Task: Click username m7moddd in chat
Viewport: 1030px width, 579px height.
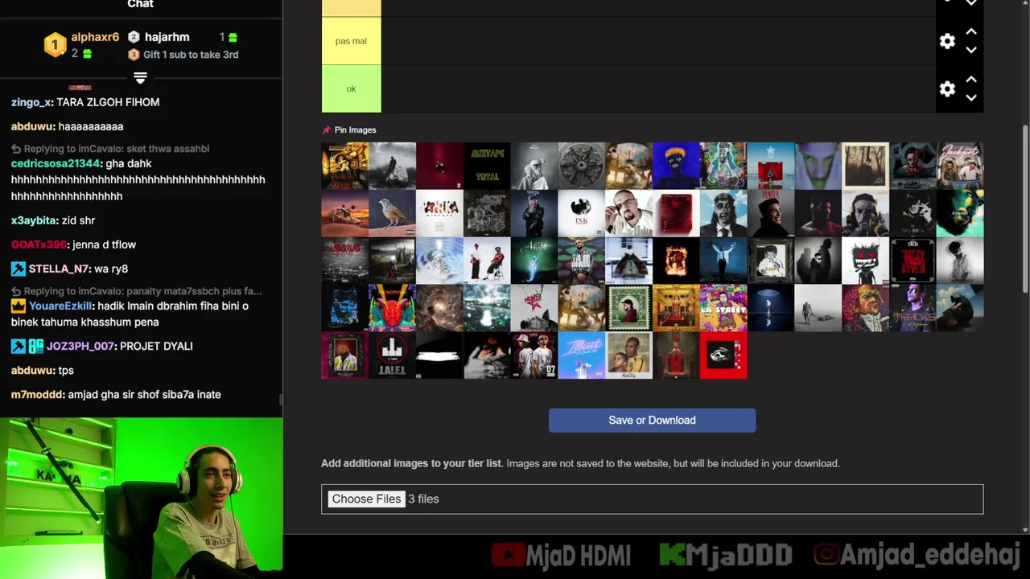Action: point(36,394)
